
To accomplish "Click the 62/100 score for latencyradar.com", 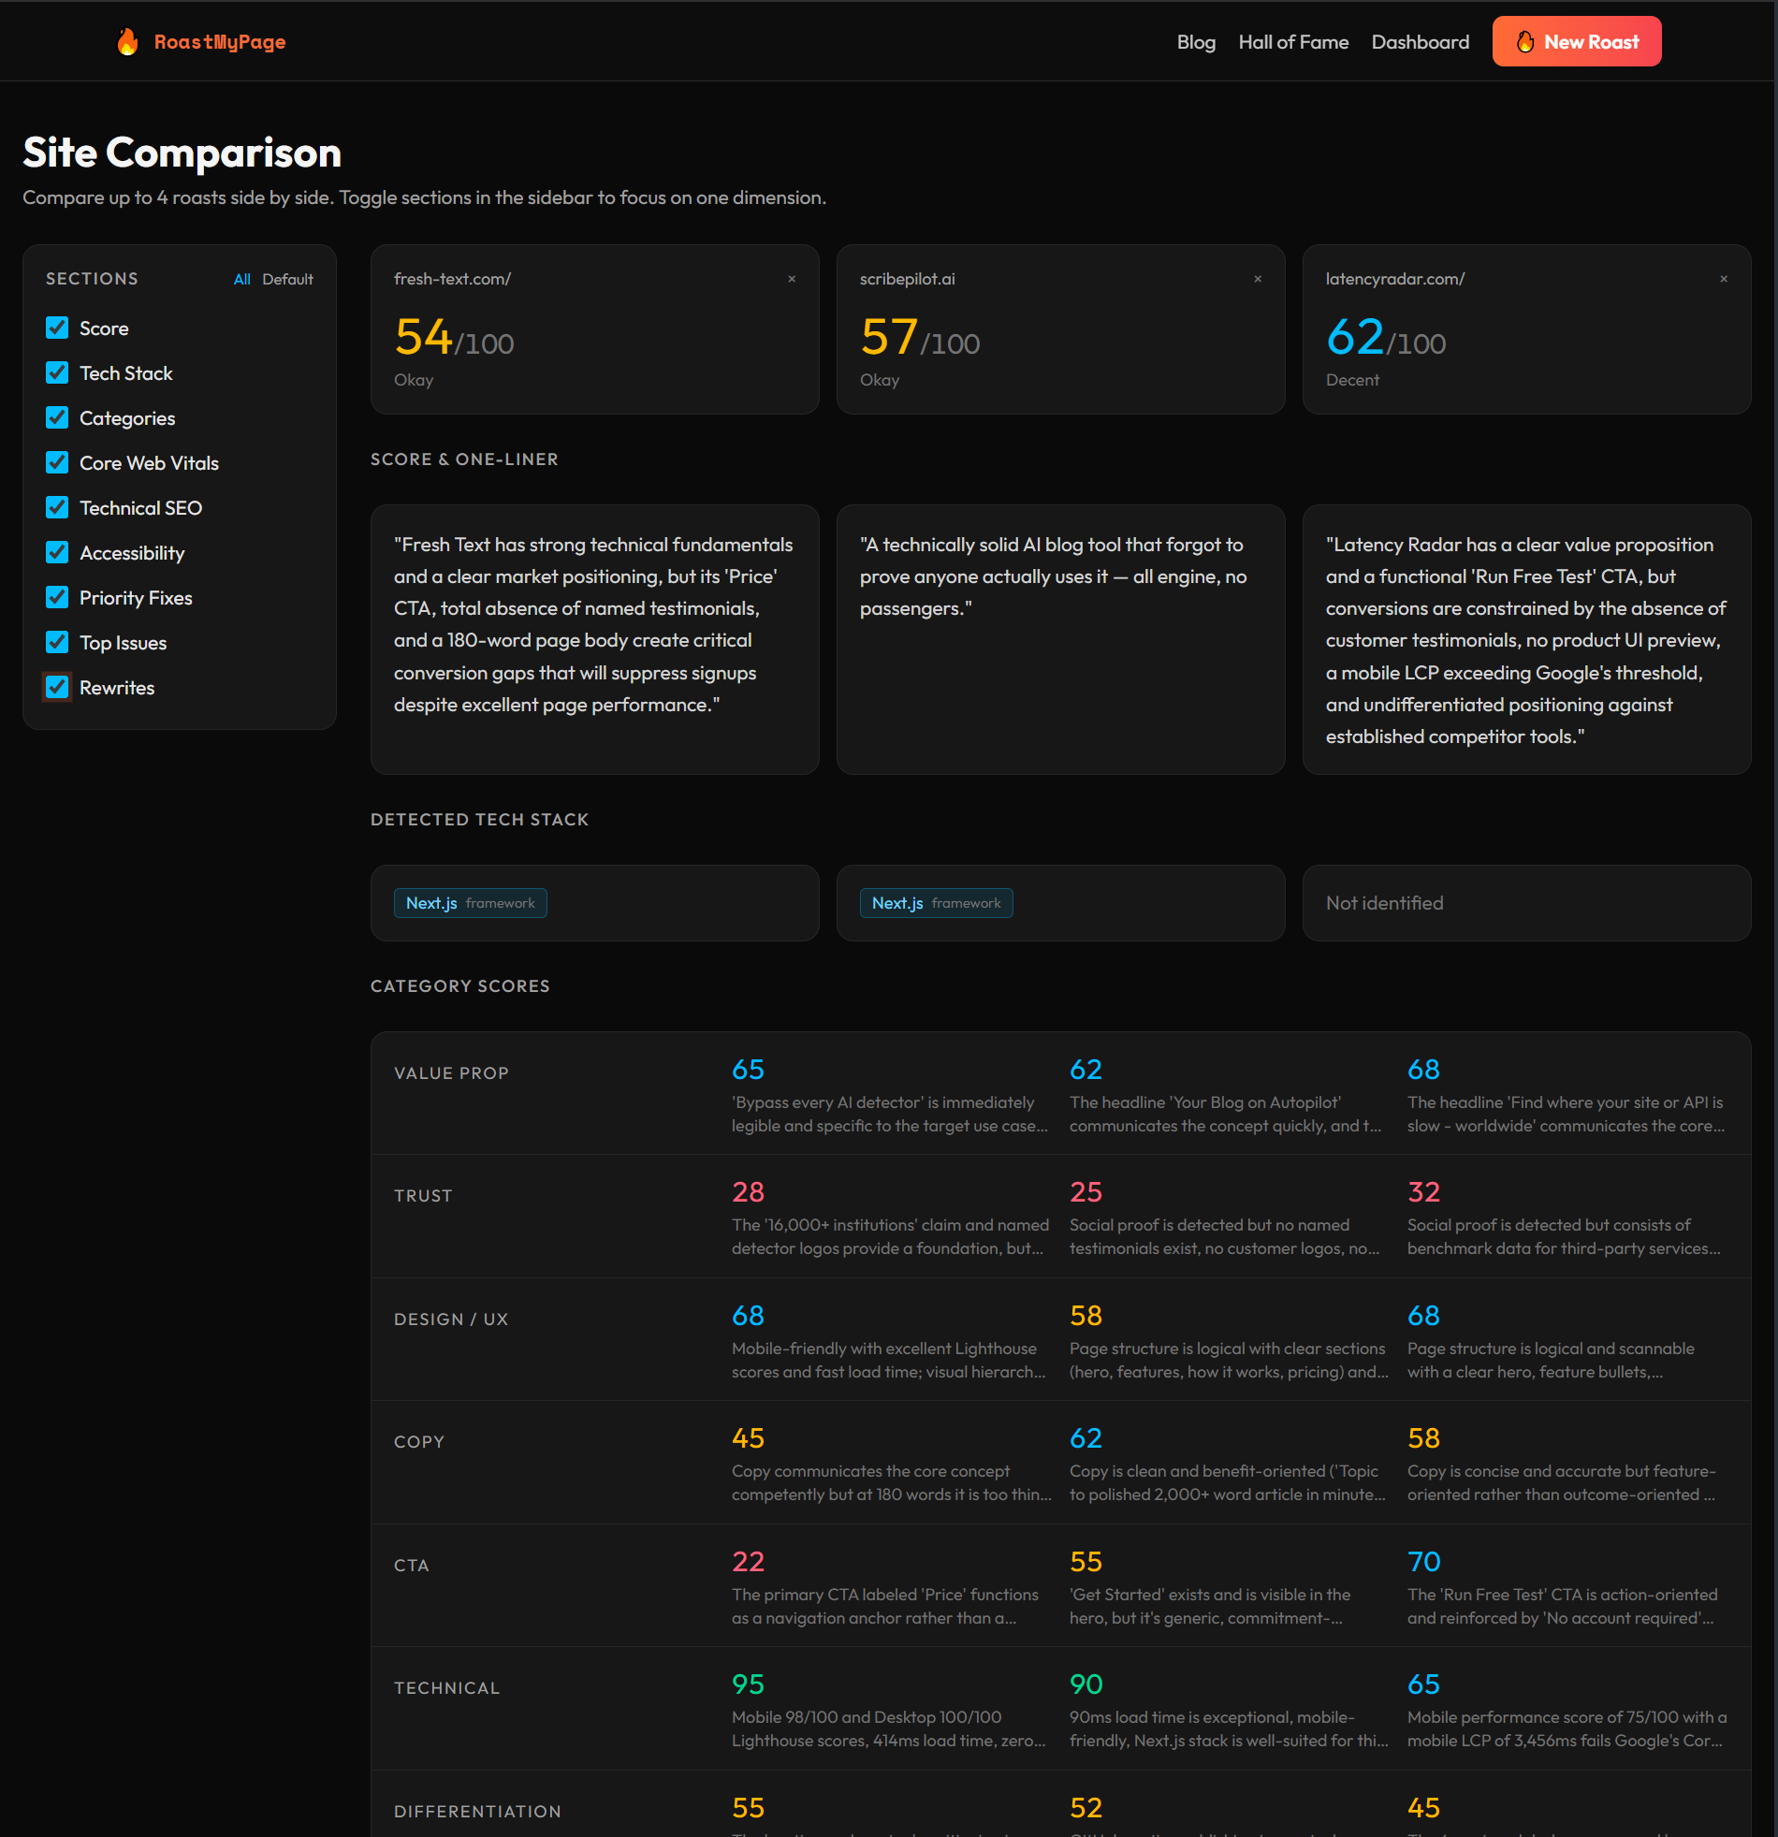I will 1384,338.
